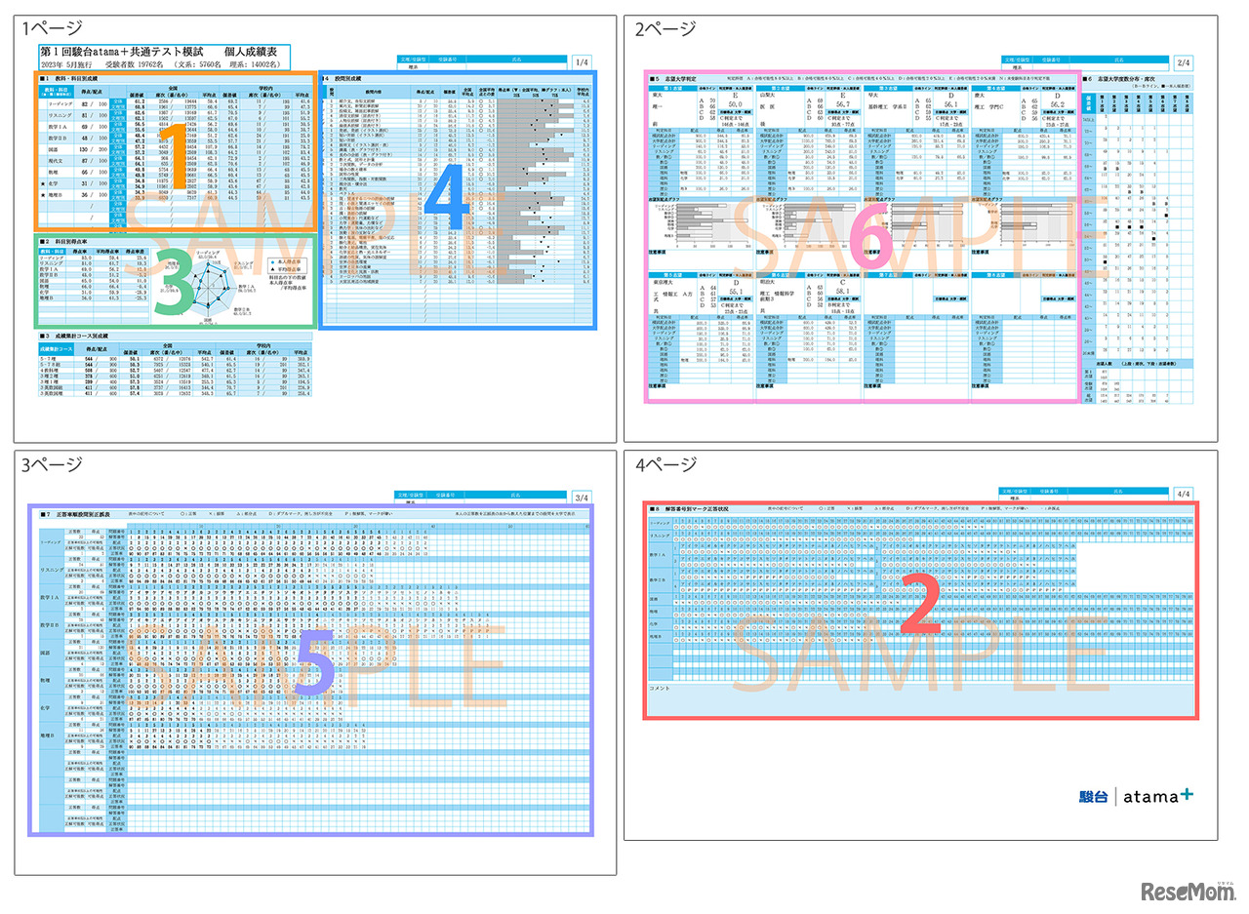Image resolution: width=1249 pixels, height=914 pixels.
Task: Click the radar chart of subject scoring rates
Action: pyautogui.click(x=206, y=287)
